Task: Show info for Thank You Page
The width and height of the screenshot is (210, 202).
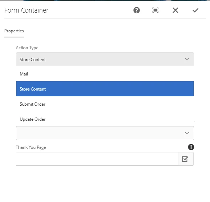Action: coord(191,147)
